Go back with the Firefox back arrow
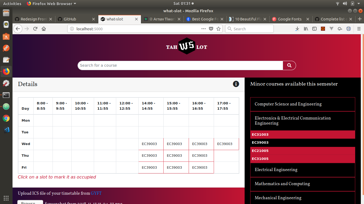This screenshot has width=364, height=204. pyautogui.click(x=18, y=29)
